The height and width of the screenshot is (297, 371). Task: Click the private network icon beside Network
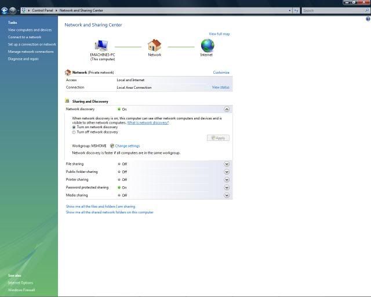point(68,73)
